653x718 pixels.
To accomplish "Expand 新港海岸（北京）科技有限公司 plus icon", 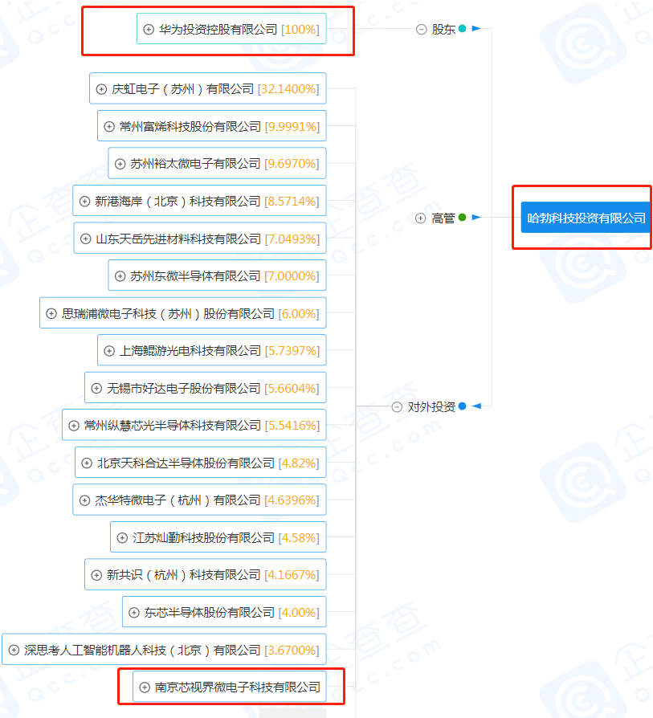I will pos(84,202).
